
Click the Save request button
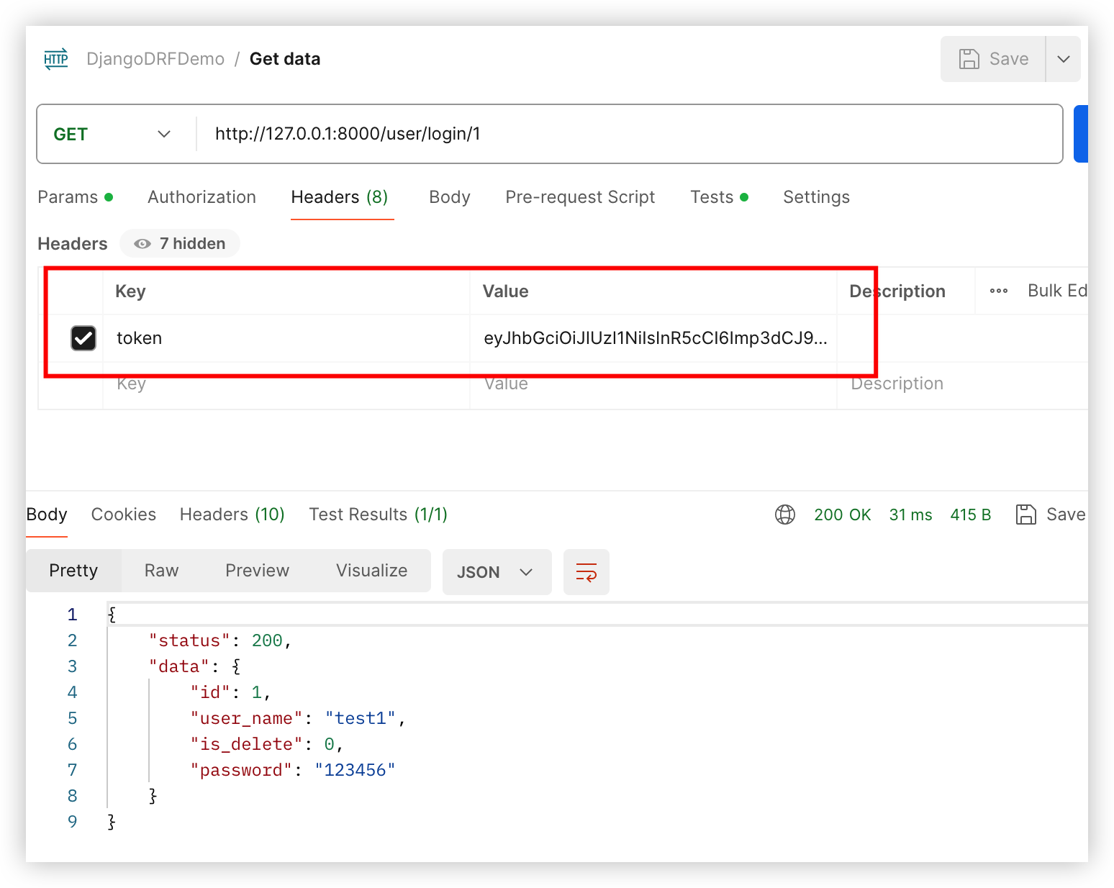tap(994, 59)
